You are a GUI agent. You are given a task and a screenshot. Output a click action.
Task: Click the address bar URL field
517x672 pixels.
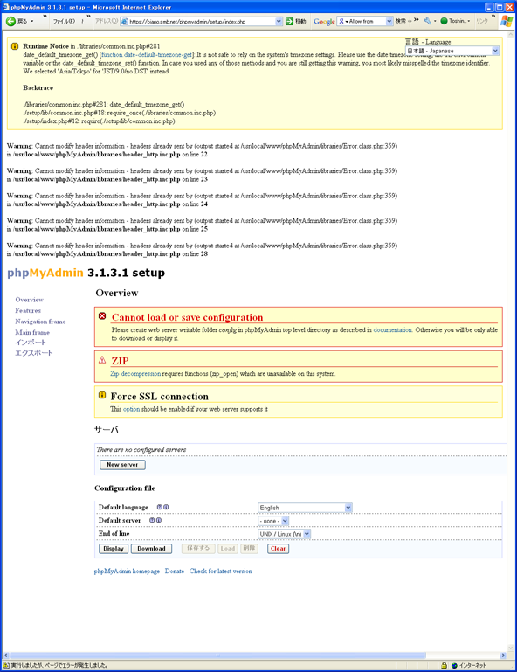click(x=202, y=22)
